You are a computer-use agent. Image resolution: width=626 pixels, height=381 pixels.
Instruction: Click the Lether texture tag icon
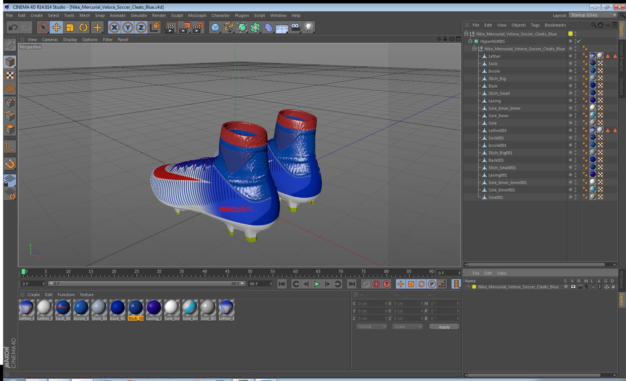(x=593, y=56)
